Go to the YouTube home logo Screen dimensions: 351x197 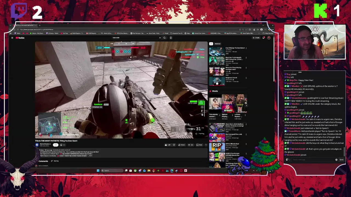click(20, 38)
